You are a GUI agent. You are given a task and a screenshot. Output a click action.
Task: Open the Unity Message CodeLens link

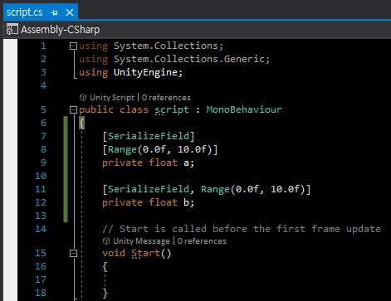tap(141, 241)
